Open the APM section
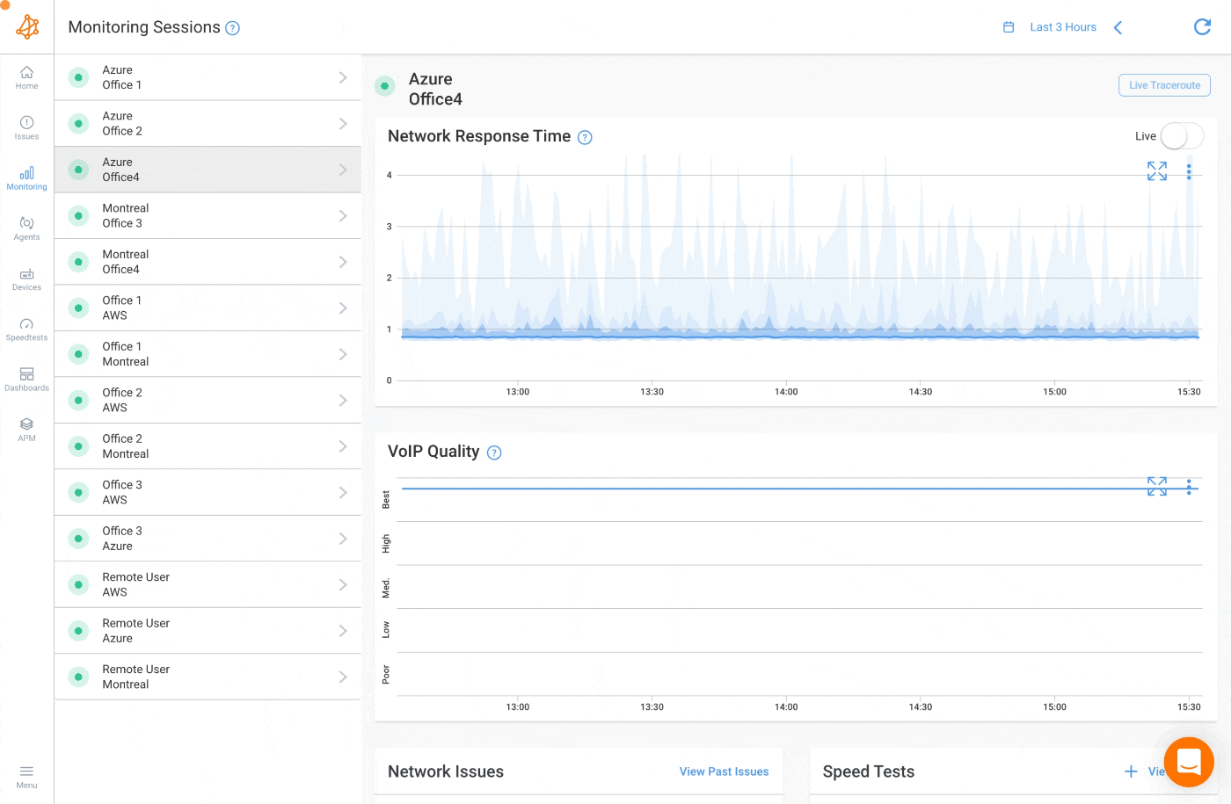Viewport: 1231px width, 804px height. coord(26,430)
